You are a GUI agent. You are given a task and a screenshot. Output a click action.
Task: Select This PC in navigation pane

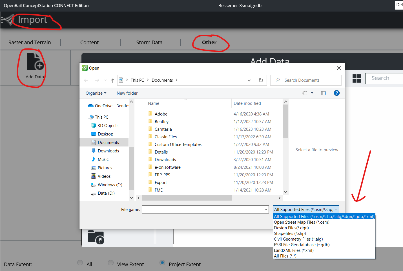(x=98, y=117)
